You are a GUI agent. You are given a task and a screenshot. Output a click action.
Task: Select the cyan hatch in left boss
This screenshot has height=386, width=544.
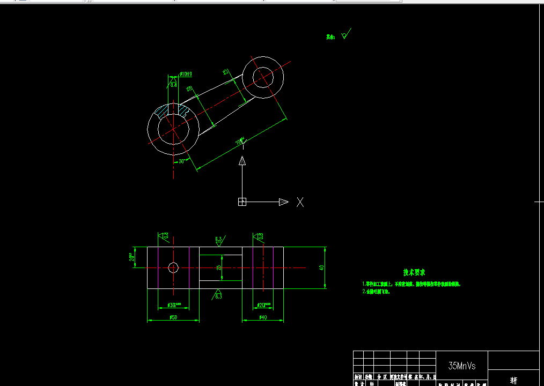161,112
